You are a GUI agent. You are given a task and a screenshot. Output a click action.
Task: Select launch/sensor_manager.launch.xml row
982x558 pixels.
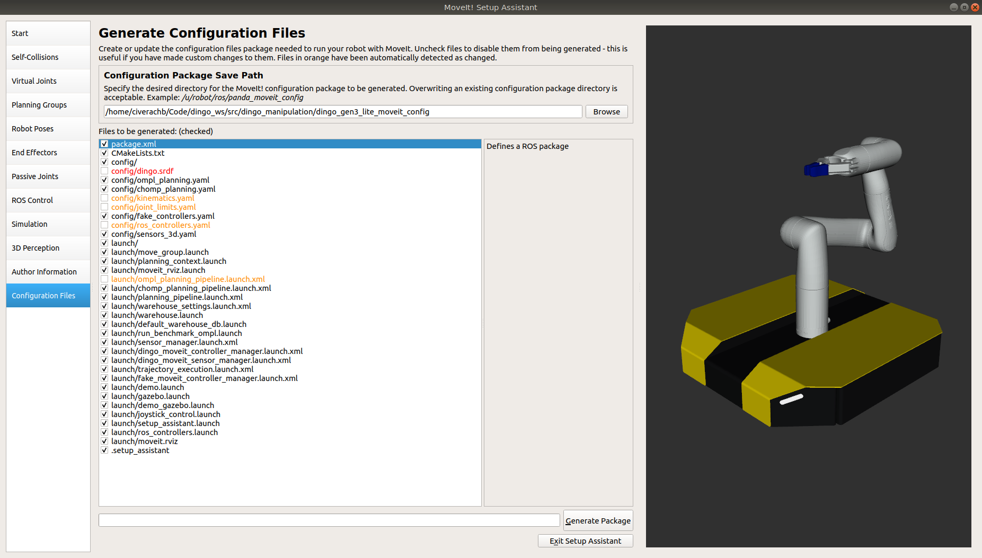tap(290, 342)
